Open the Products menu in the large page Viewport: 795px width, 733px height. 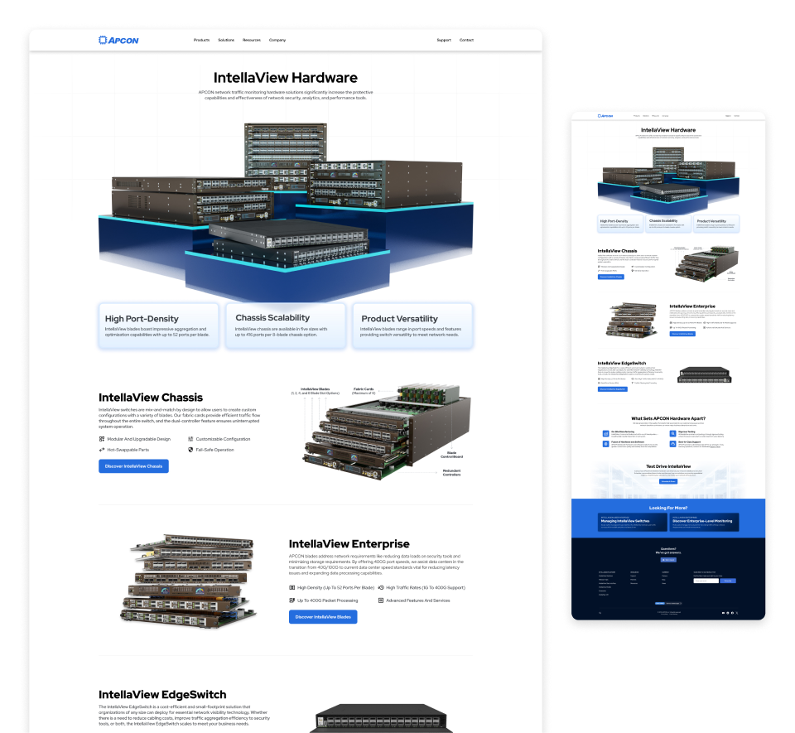tap(201, 40)
